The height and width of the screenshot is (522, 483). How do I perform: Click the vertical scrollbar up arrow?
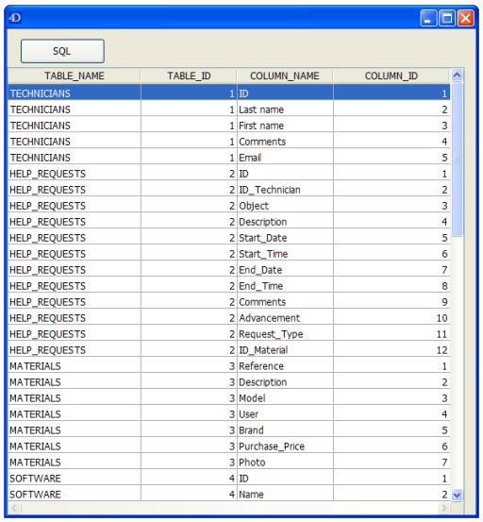(x=457, y=76)
